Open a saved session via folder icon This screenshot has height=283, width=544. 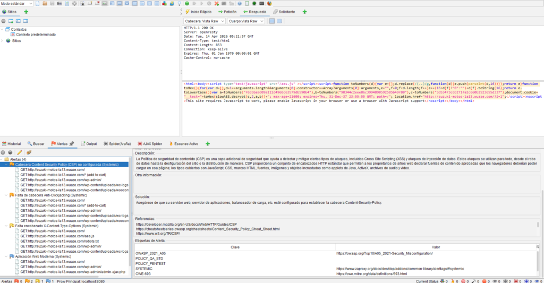45,4
